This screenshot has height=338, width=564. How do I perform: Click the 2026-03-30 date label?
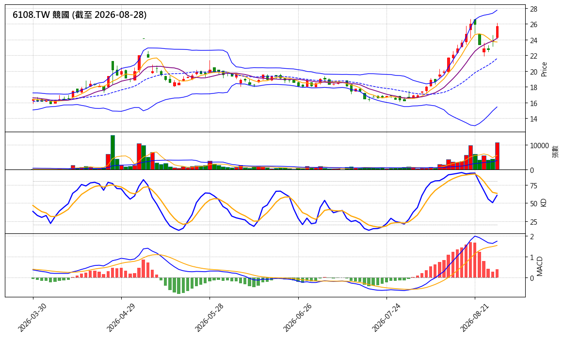coord(32,318)
